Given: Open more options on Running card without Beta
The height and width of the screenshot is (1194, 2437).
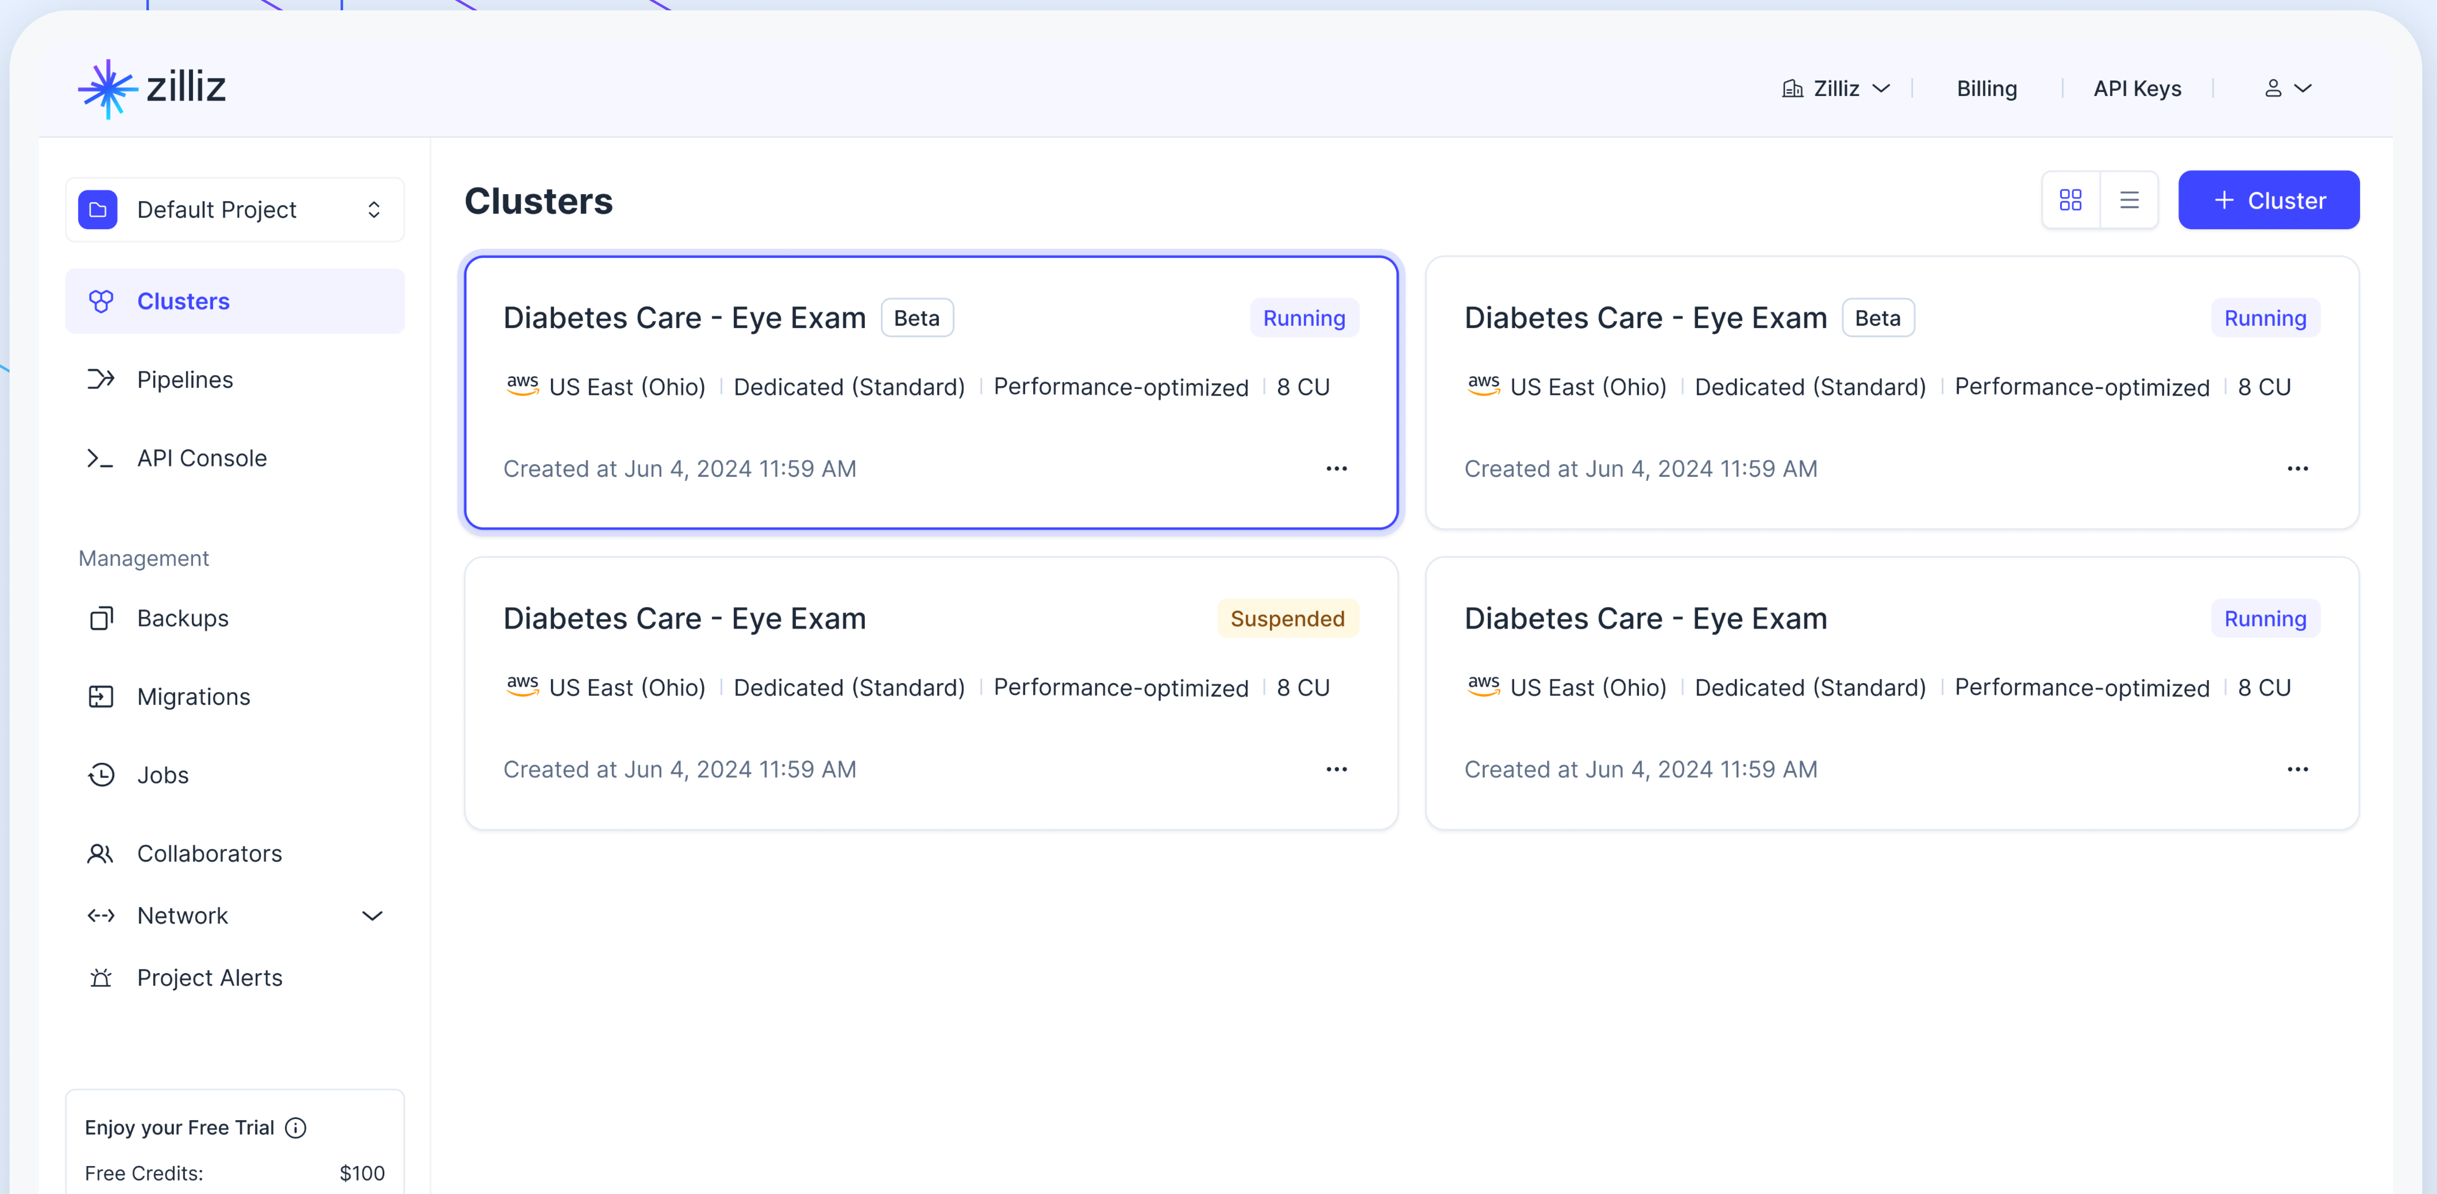Looking at the screenshot, I should [2298, 769].
